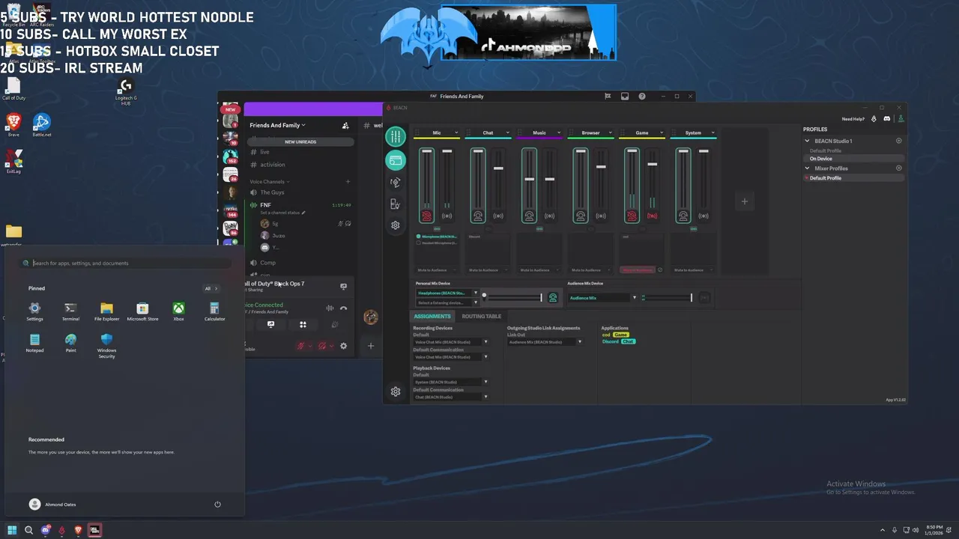Open the BEACN lighting sidebar icon
Image resolution: width=959 pixels, height=539 pixels.
click(395, 204)
